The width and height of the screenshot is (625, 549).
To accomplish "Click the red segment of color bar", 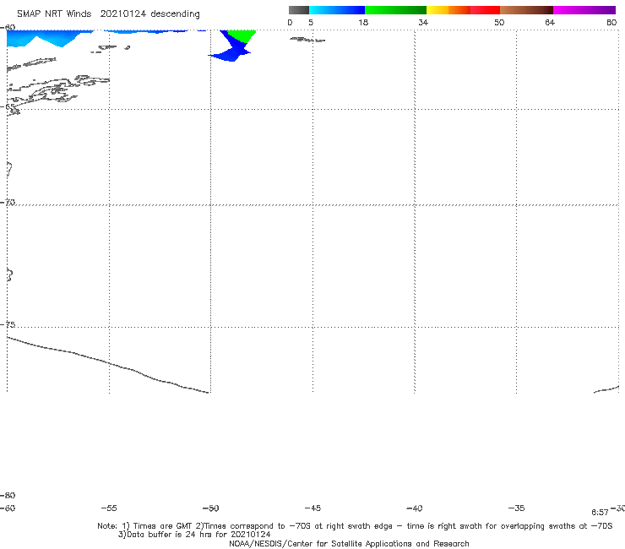I will point(485,10).
